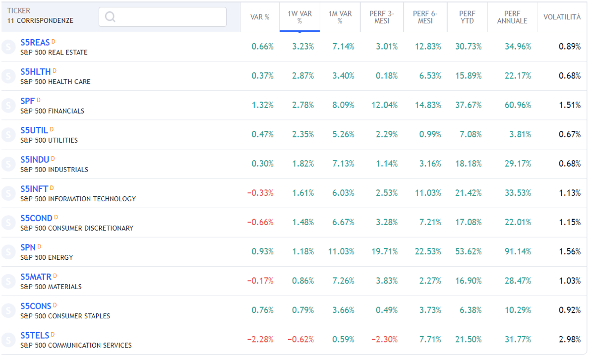Sort by the VAR % column header
The image size is (590, 356).
[260, 17]
